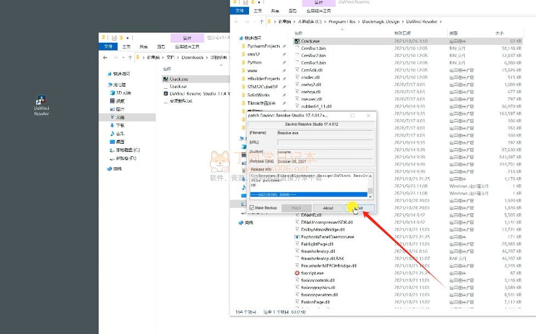This screenshot has width=536, height=334.
Task: Go up one folder in Downloads window
Action: click(130, 58)
